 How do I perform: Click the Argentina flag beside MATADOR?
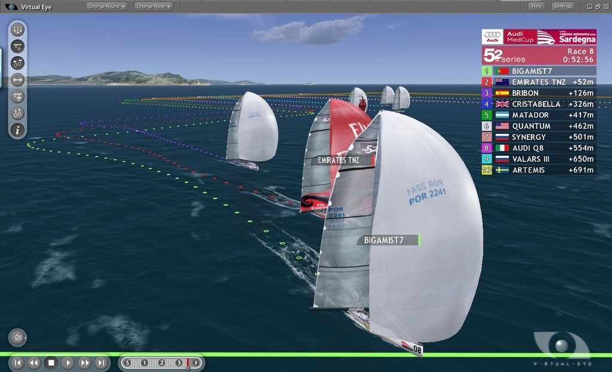click(x=502, y=115)
